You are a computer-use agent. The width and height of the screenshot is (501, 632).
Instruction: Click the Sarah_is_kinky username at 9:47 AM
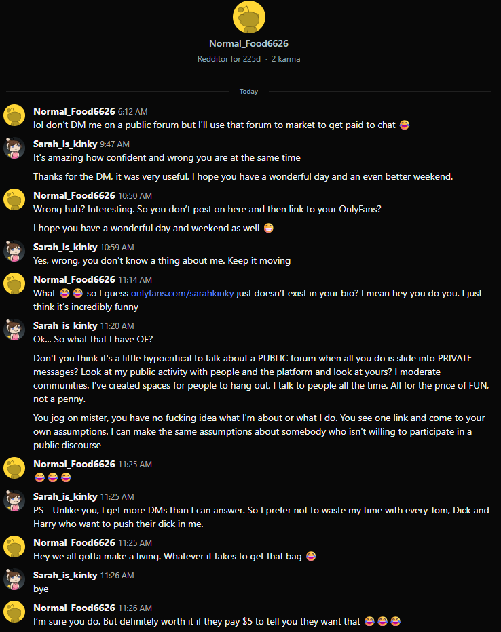click(x=65, y=144)
